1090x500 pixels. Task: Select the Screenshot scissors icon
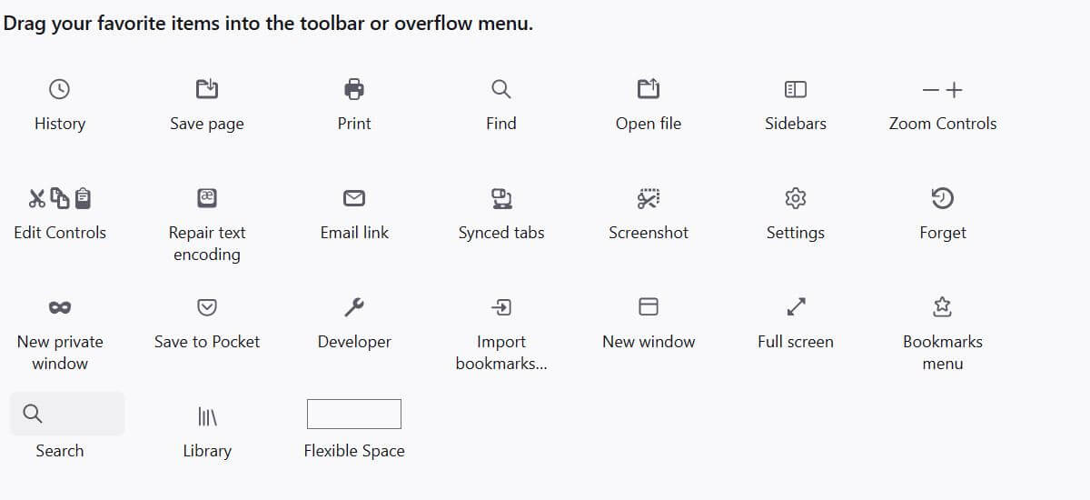(x=649, y=198)
